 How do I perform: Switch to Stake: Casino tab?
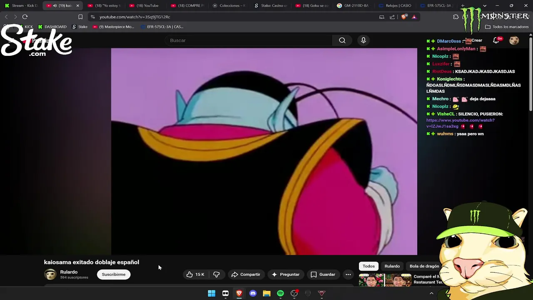tap(271, 5)
